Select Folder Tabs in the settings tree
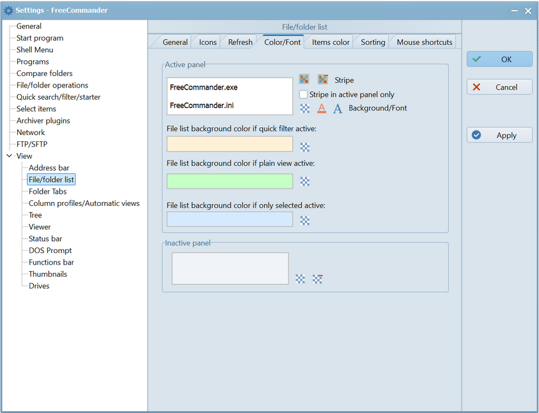Viewport: 539px width, 413px height. (x=47, y=192)
